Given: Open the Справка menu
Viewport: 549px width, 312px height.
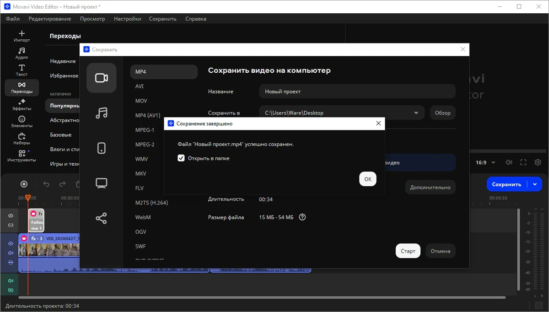Looking at the screenshot, I should pyautogui.click(x=196, y=19).
